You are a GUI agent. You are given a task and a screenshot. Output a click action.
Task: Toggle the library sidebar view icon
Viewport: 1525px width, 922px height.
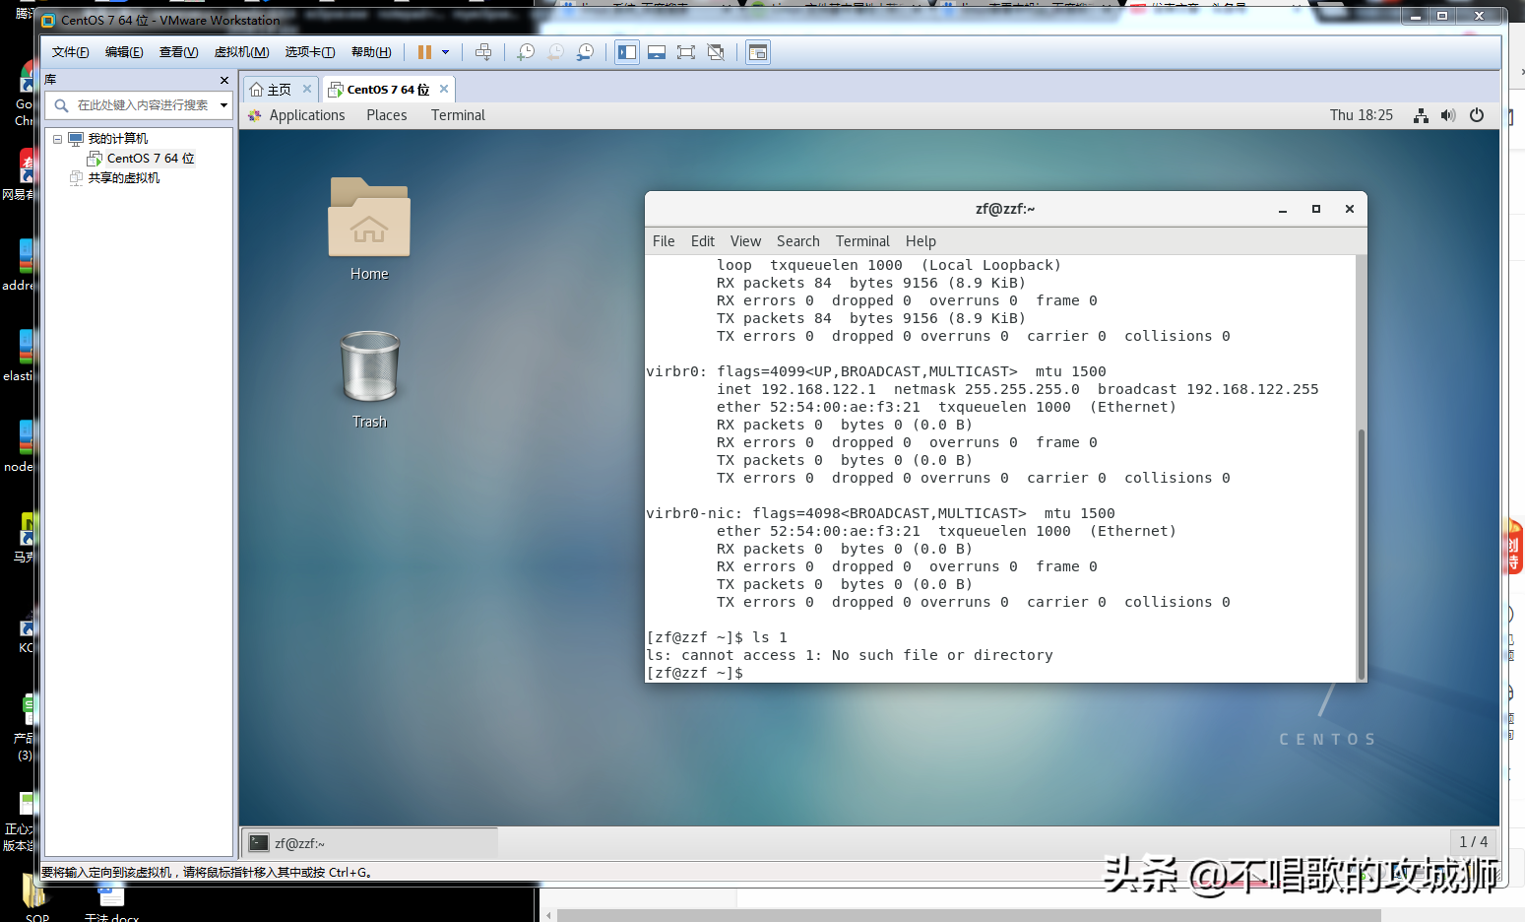pyautogui.click(x=627, y=52)
